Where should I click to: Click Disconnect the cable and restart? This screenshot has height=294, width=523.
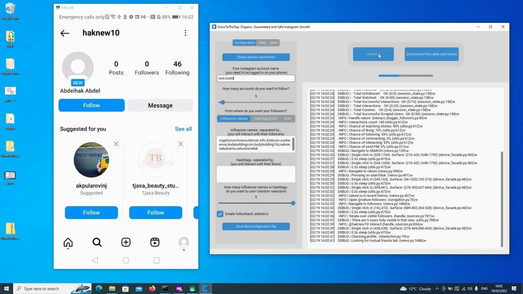pyautogui.click(x=431, y=54)
